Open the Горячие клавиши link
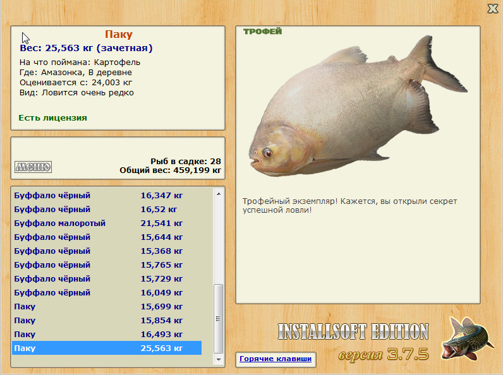This screenshot has height=375, width=503. [276, 359]
